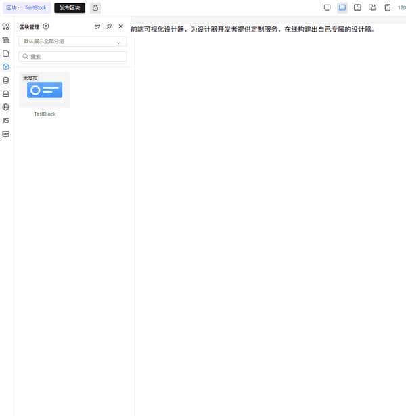The width and height of the screenshot is (406, 416).
Task: Open the data source icon
Action: 6,80
